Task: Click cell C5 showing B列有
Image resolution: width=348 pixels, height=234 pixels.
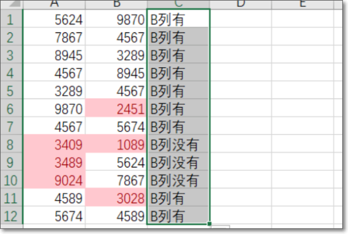Action: tap(178, 90)
